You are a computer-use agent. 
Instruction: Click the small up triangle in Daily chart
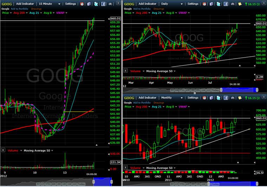click(240, 65)
